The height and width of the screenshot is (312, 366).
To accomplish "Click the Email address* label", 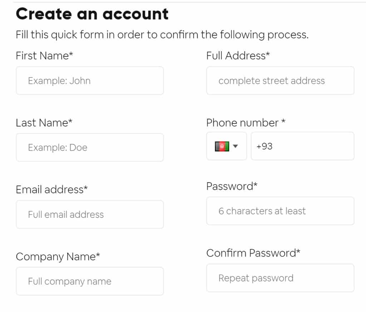I will point(51,189).
